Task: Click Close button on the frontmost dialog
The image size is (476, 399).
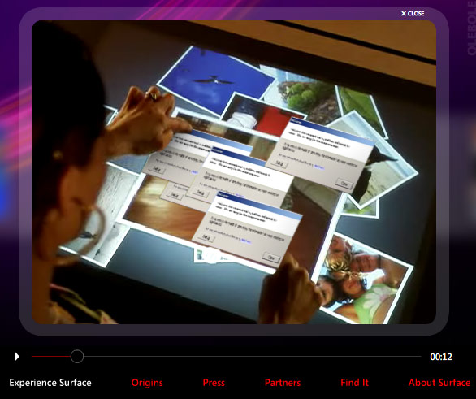Action: [x=270, y=257]
